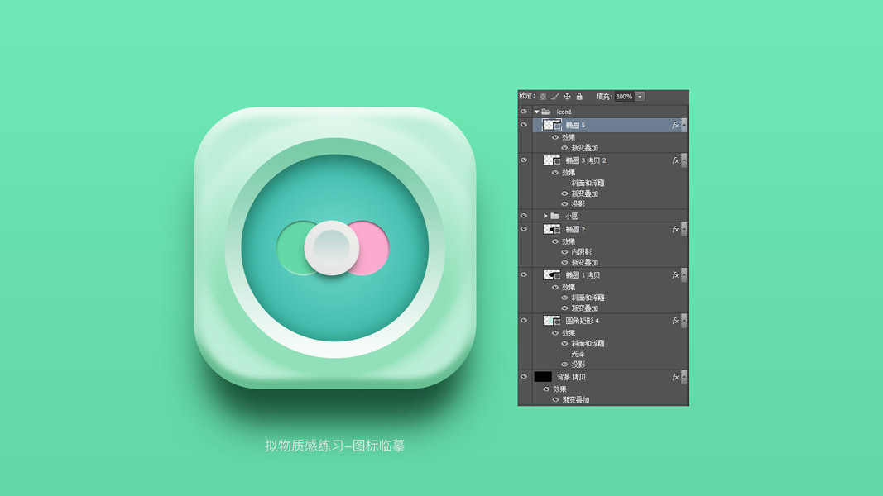The image size is (883, 496).
Task: Click the icon1 group folder icon
Action: (545, 112)
